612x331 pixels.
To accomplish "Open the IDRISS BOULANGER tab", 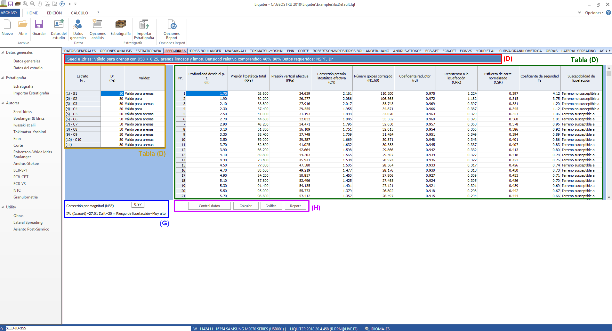I will coord(205,51).
